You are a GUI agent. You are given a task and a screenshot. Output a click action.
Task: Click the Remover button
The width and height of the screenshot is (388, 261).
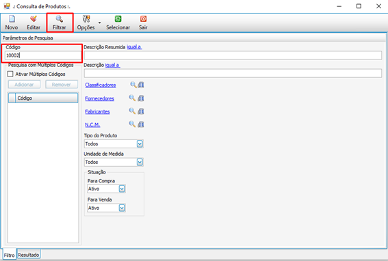point(62,85)
